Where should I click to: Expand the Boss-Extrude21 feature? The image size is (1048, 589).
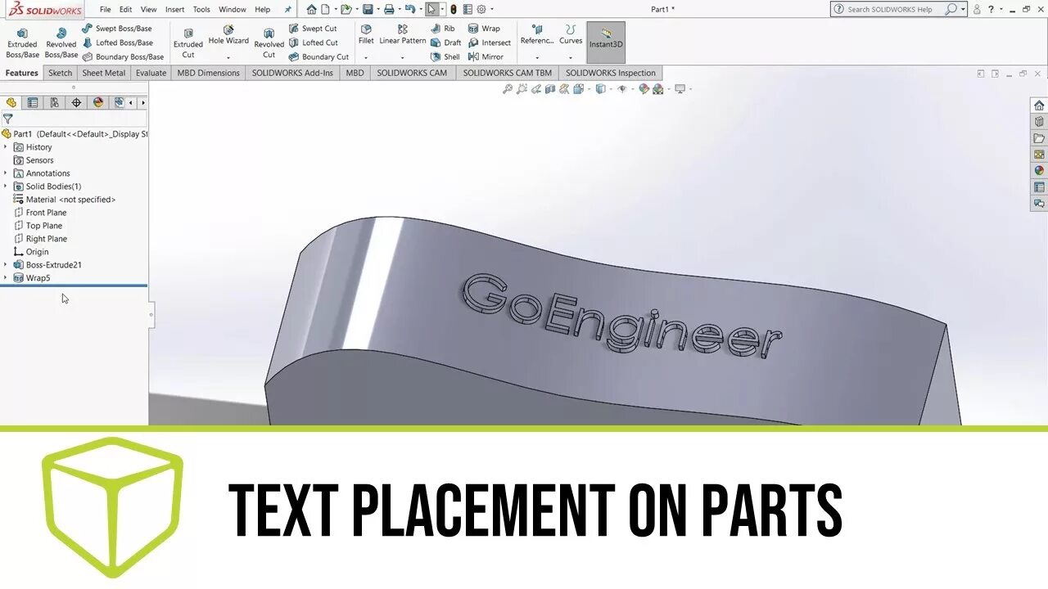pos(7,264)
